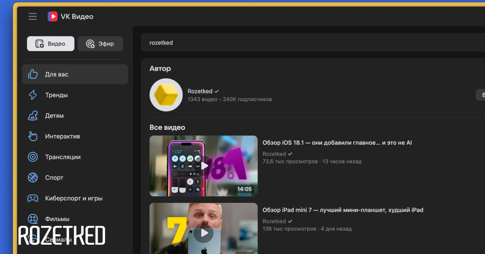Open the hamburger menu icon
Image resolution: width=485 pixels, height=254 pixels.
click(33, 17)
